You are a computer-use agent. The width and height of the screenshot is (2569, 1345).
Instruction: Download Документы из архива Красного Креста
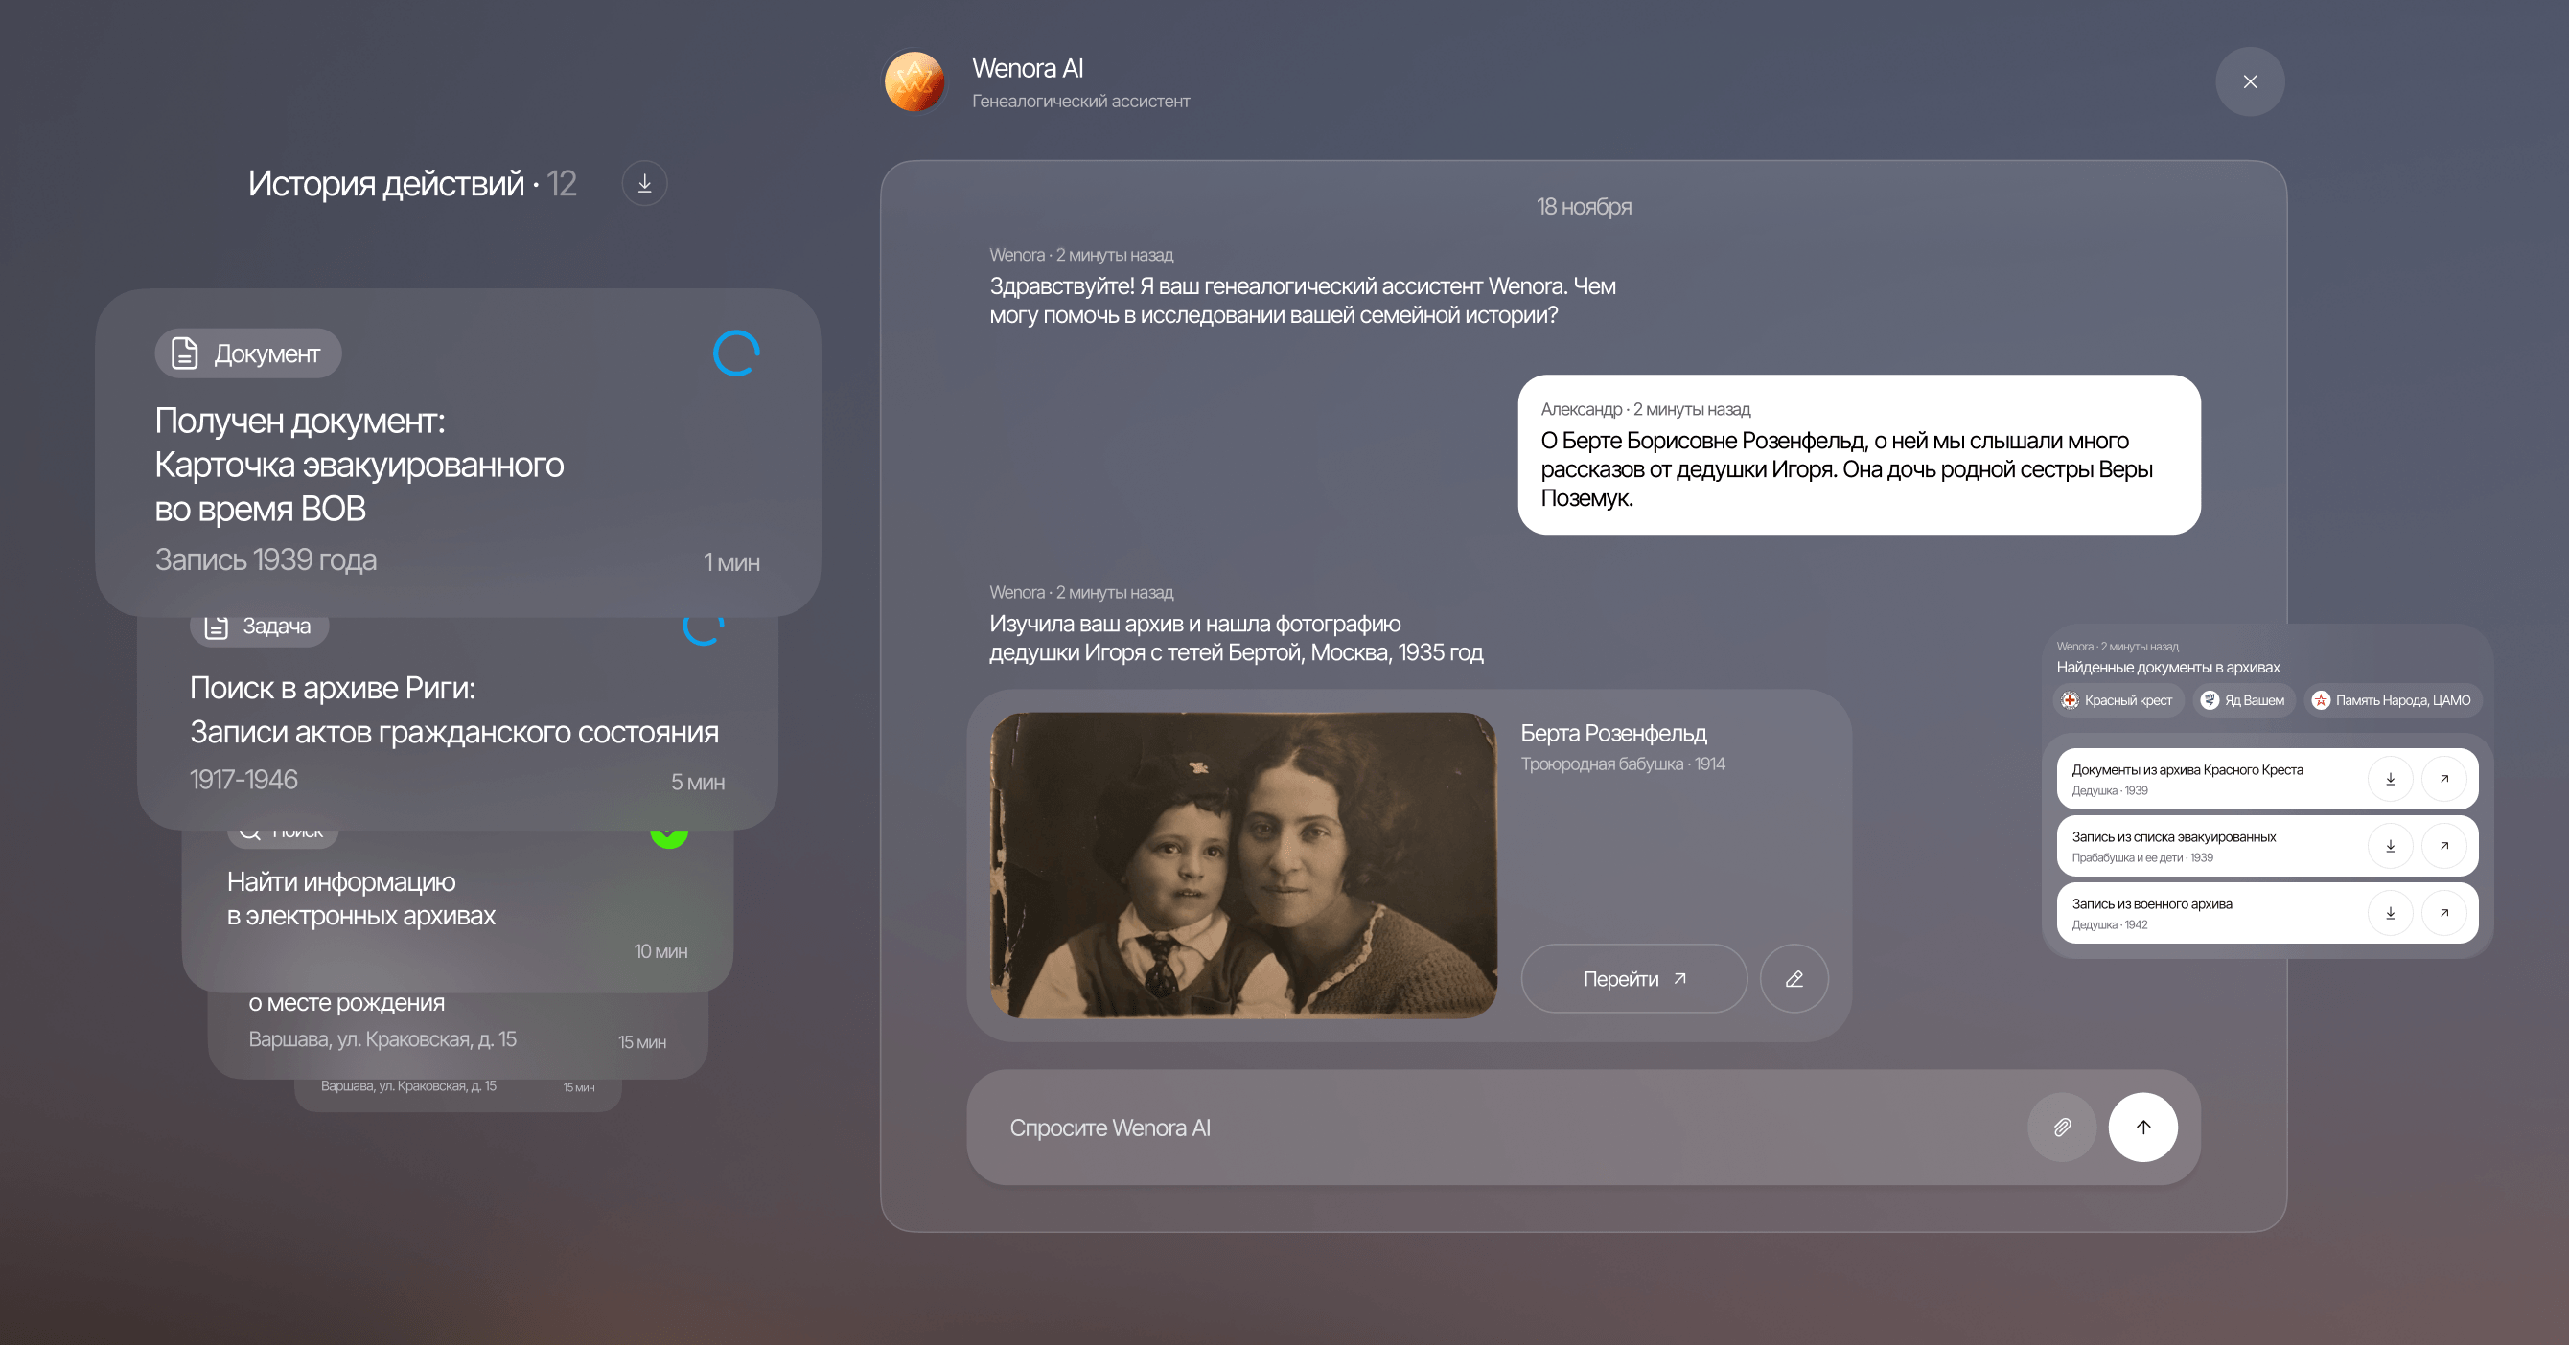point(2390,779)
